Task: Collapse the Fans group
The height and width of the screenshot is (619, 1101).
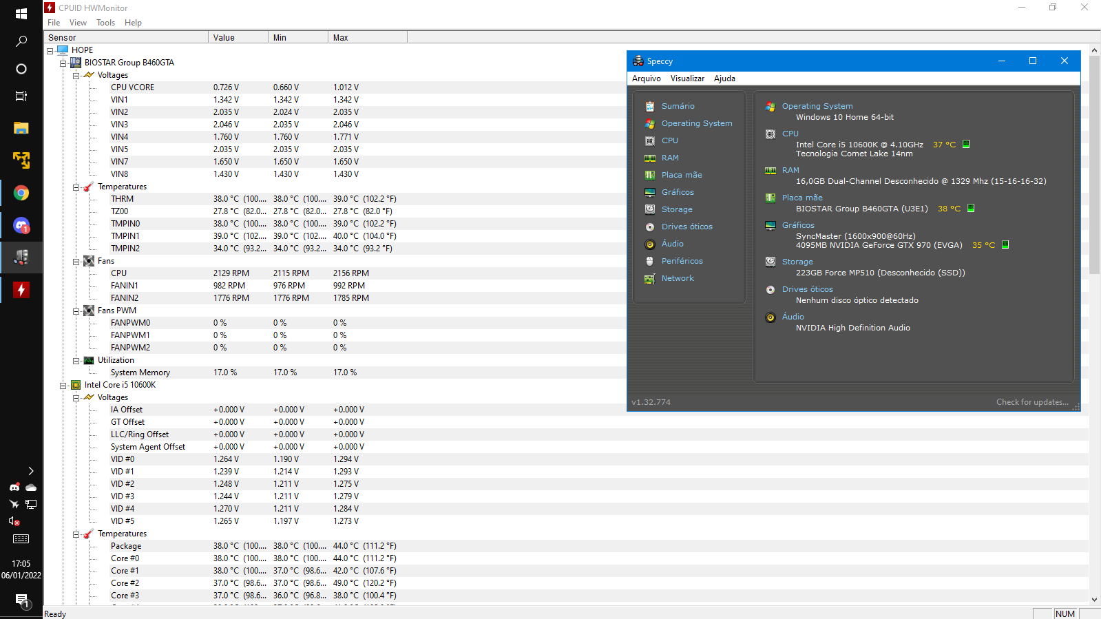Action: click(x=76, y=262)
